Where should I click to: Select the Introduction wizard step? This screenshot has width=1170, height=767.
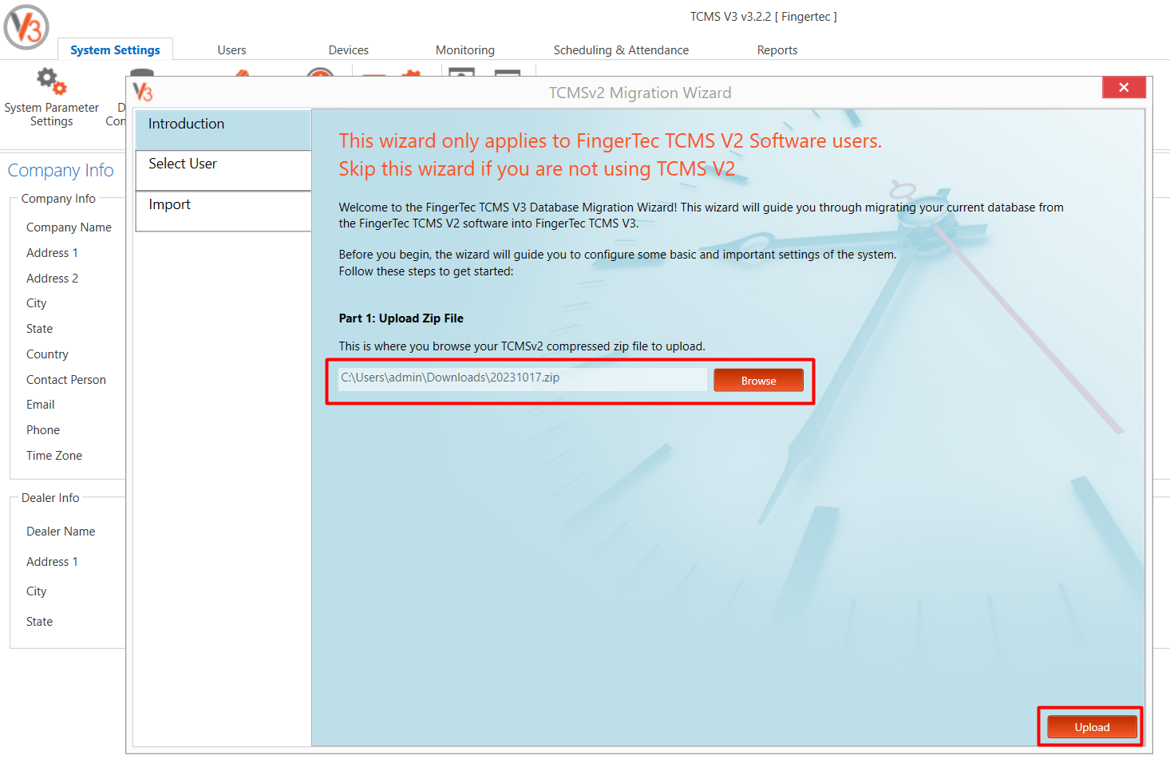(x=223, y=130)
